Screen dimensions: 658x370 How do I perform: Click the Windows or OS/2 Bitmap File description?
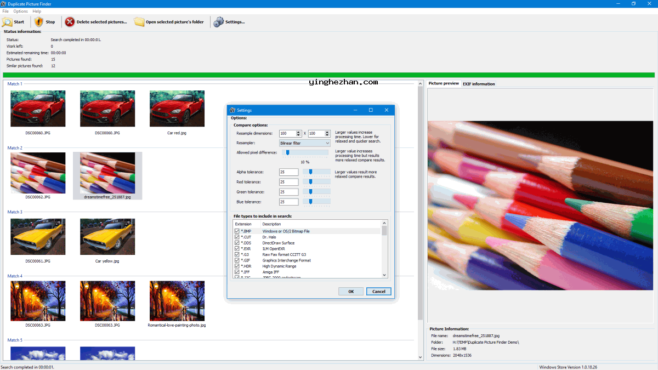point(286,231)
